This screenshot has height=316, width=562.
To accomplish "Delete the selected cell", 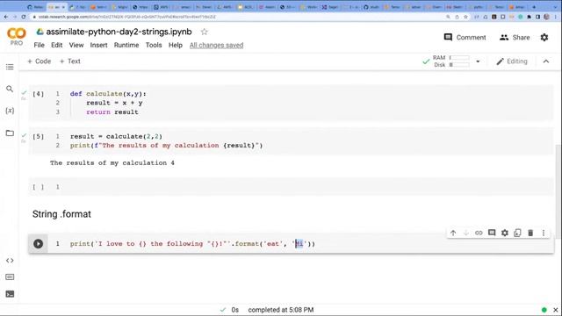I will click(530, 233).
